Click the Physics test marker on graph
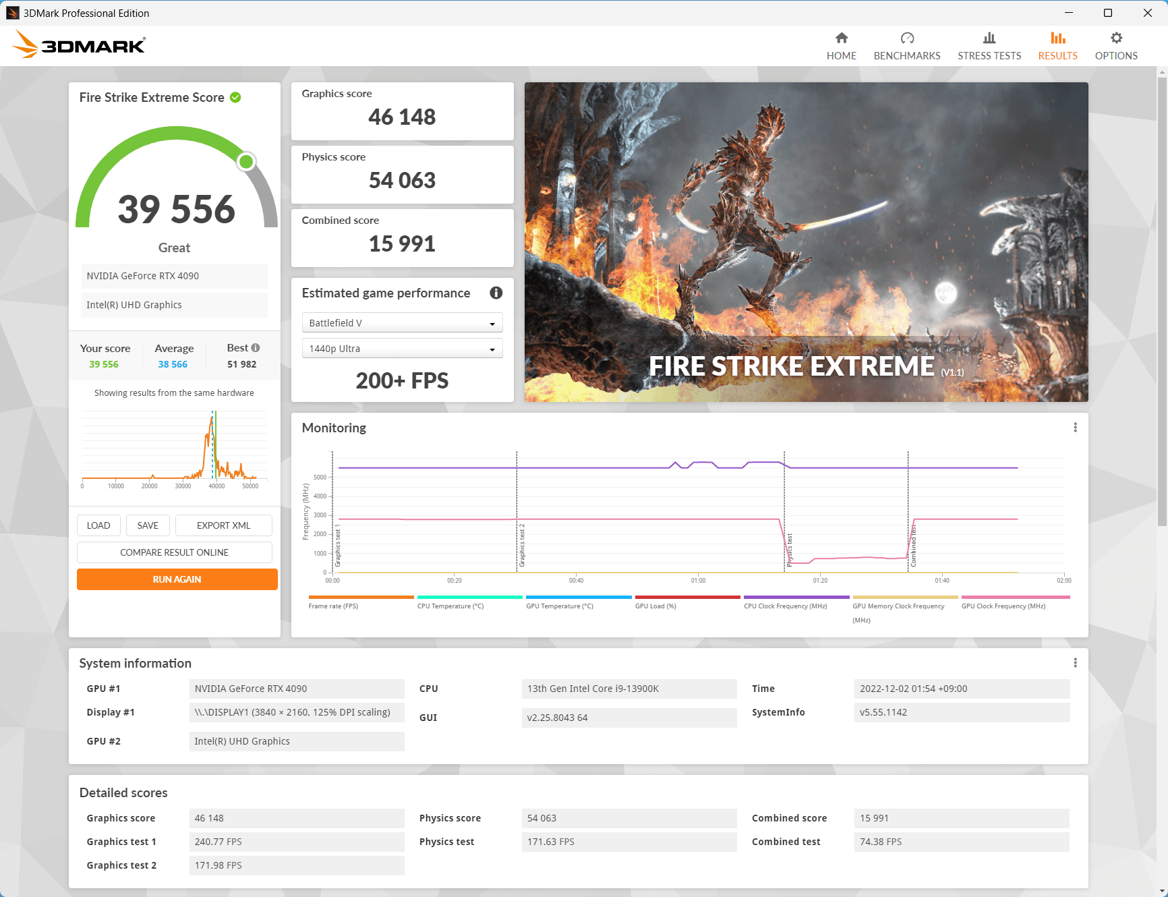This screenshot has height=897, width=1168. (789, 549)
